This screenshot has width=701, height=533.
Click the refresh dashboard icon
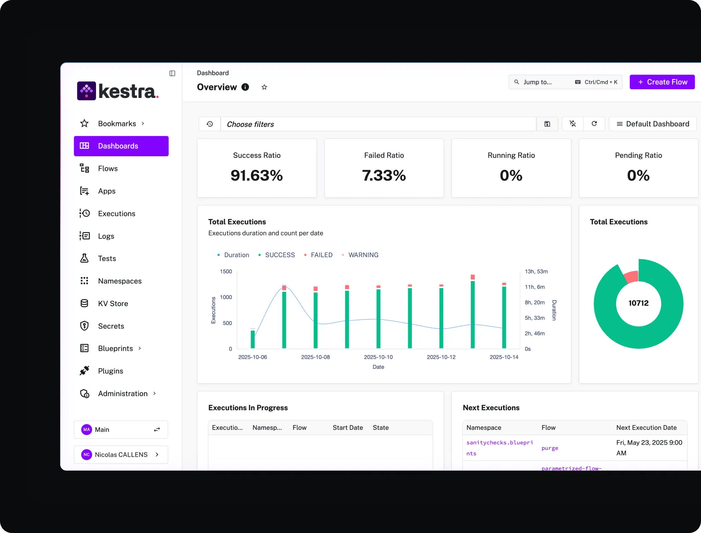click(x=594, y=124)
